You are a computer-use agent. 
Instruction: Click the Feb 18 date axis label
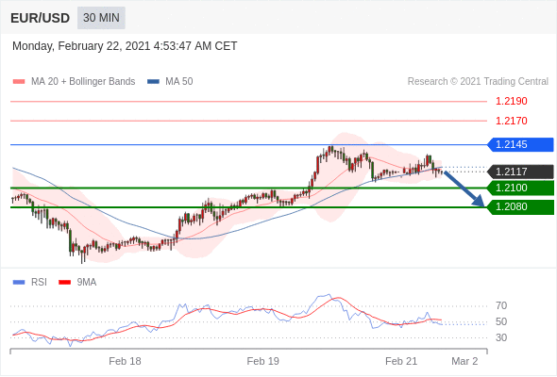pos(125,361)
